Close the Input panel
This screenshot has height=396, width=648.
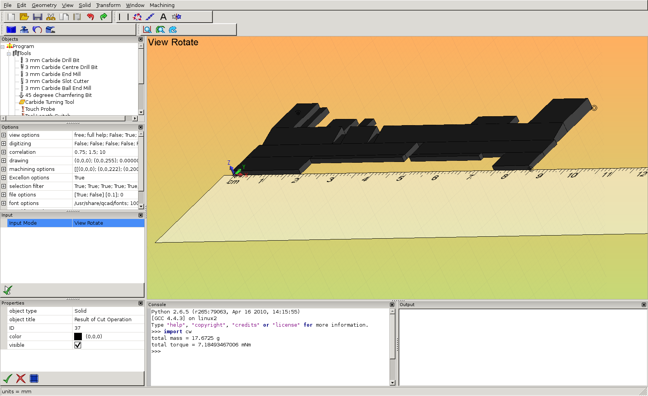tap(140, 215)
